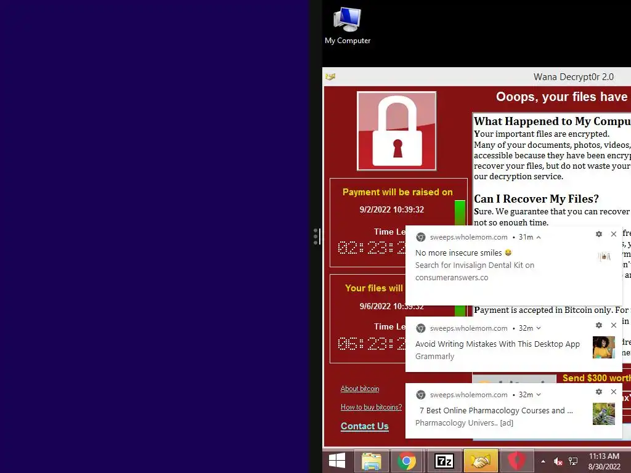The height and width of the screenshot is (473, 631).
Task: Click the 'Avoid Writing Mistakes With This Desktop App' text
Action: pyautogui.click(x=497, y=344)
